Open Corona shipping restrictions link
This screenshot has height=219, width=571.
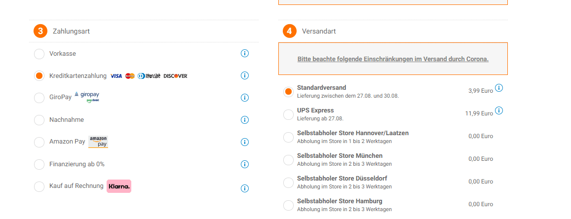tap(393, 59)
